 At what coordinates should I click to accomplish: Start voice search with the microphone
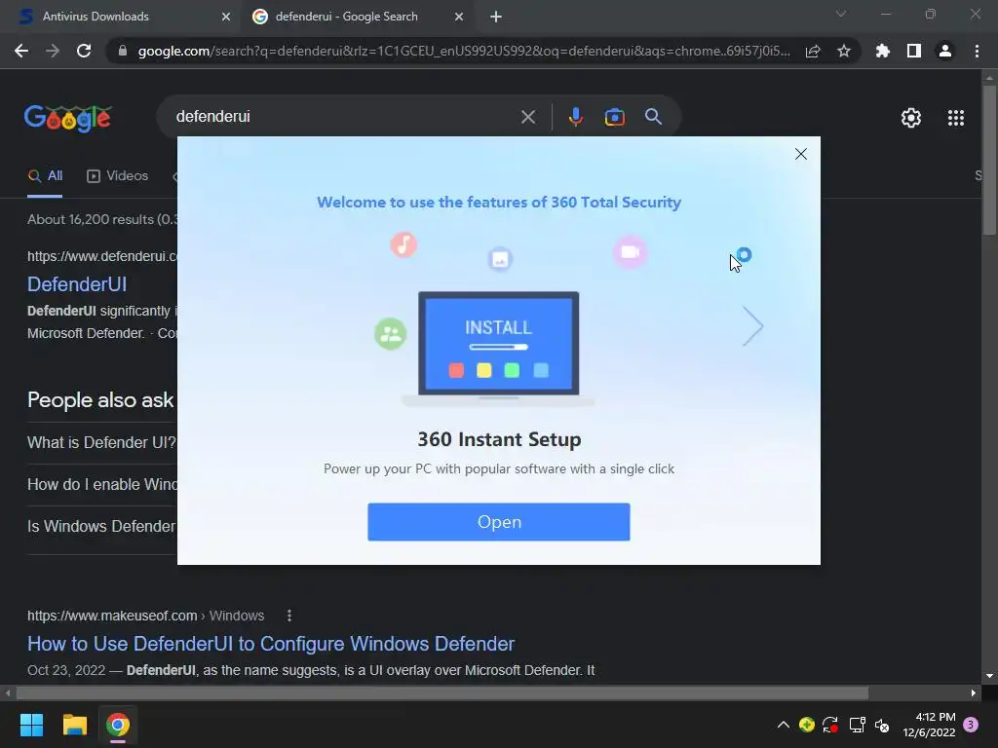[x=575, y=117]
